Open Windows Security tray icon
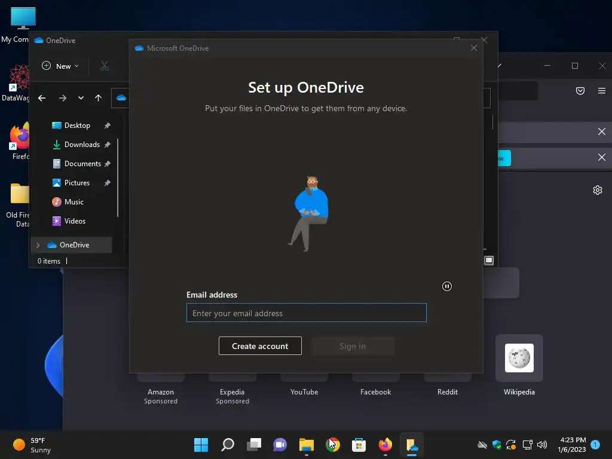This screenshot has width=612, height=459. point(497,445)
